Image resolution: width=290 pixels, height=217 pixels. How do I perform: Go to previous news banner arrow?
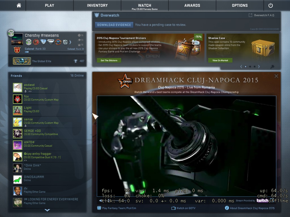click(x=241, y=67)
